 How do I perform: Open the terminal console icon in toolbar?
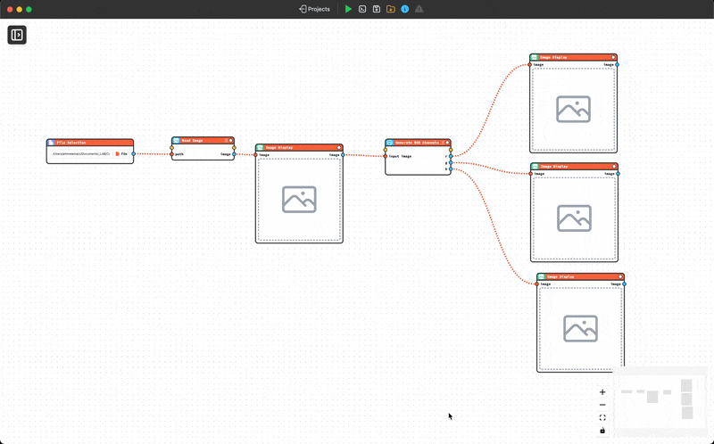point(362,9)
